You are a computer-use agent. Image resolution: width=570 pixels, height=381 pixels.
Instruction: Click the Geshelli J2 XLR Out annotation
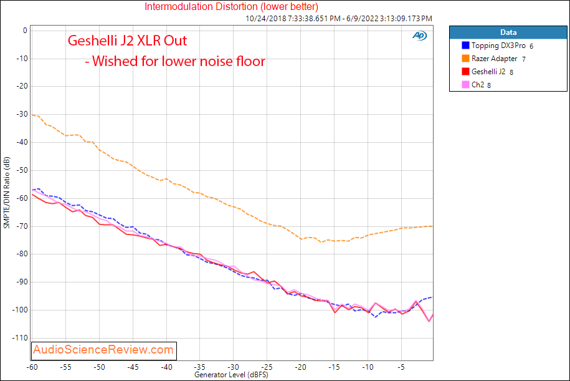(x=127, y=41)
